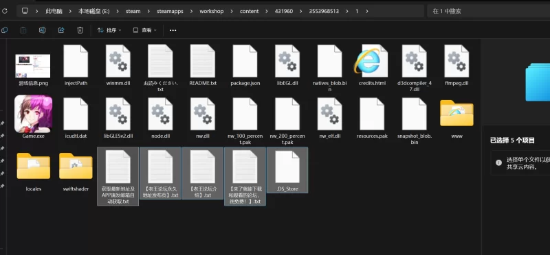This screenshot has height=255, width=550.
Task: Select the README.txt file
Action: (x=203, y=66)
